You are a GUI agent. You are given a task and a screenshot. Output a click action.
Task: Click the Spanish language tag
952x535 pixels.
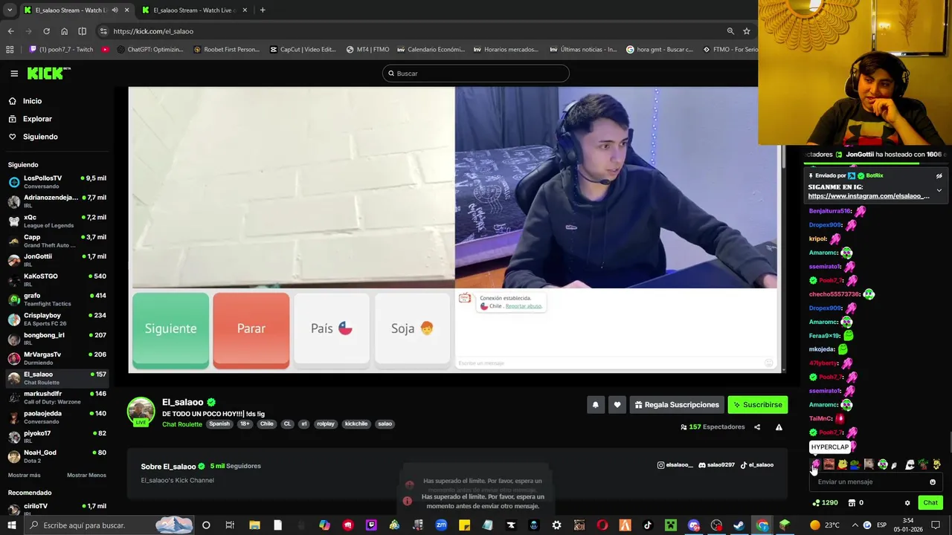click(219, 424)
